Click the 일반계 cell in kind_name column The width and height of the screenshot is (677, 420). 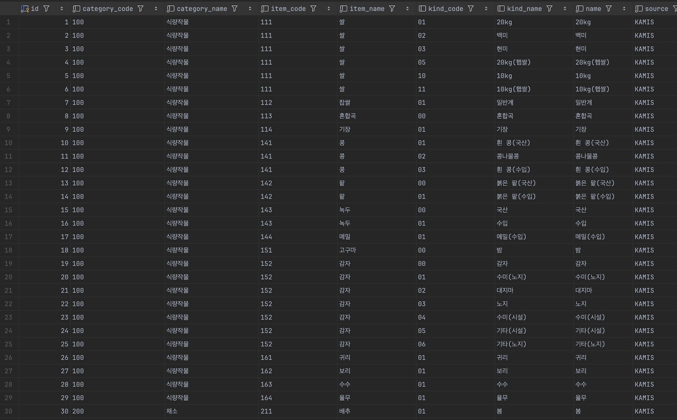[505, 103]
